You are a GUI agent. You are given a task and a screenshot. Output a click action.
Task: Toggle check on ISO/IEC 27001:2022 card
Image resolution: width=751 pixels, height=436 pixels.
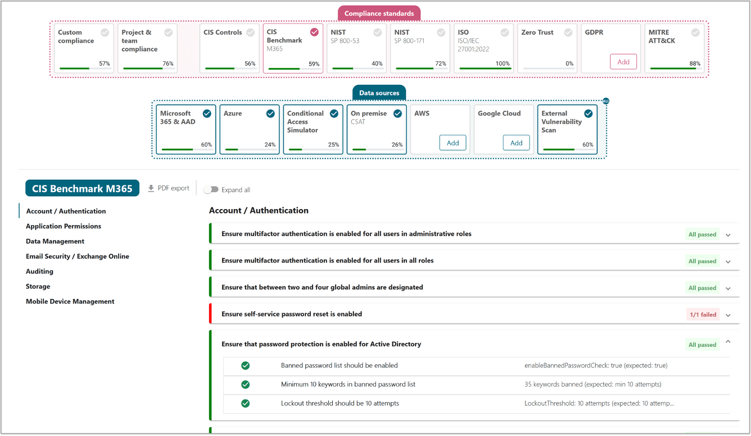505,33
